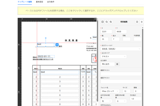Screen dimensions: 160x106
Task: Zoom in using the plus magnifier icon
Action: click(x=111, y=22)
